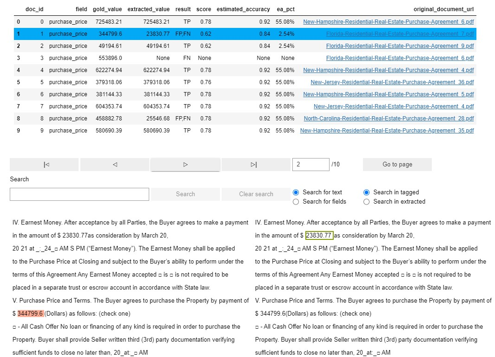Open New-Jersey Purchase-Agreement_4.pdf link
Screen dimensions: 495x357
point(394,106)
